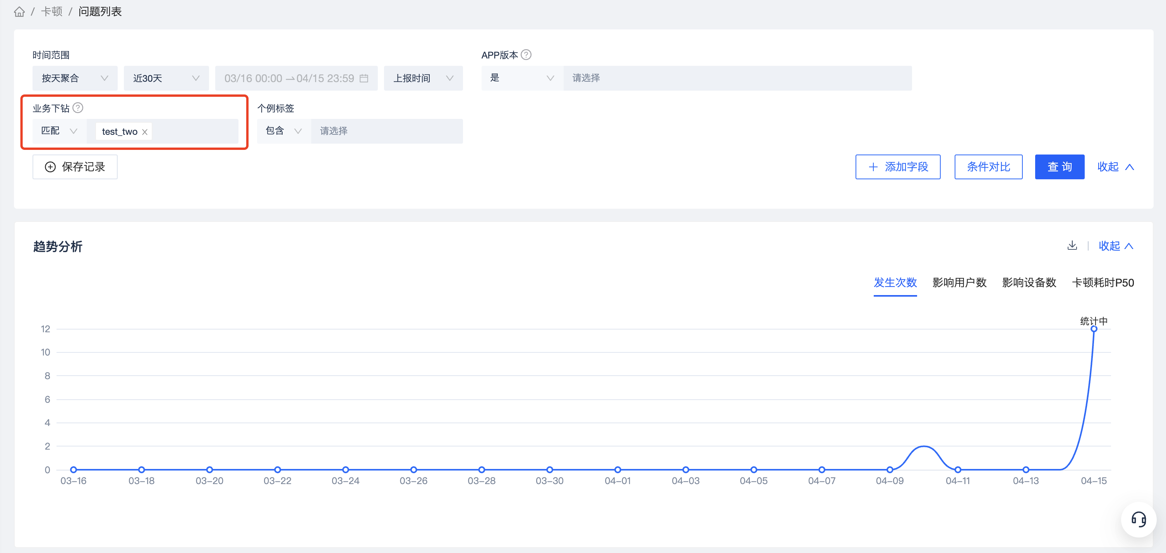
Task: Go to home via breadcrumb house icon
Action: (x=19, y=12)
